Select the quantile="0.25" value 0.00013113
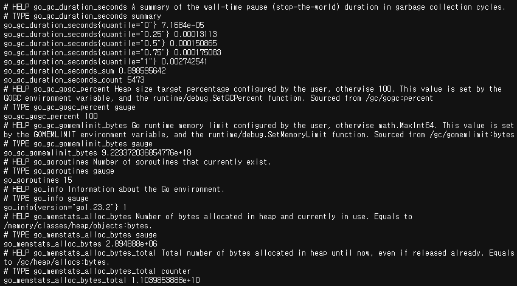 point(195,34)
